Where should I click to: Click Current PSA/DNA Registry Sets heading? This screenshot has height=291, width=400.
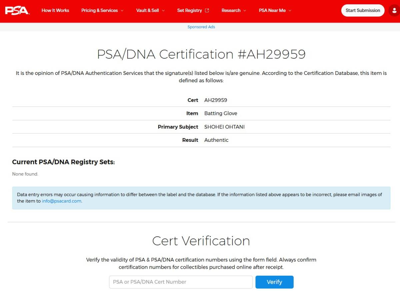pyautogui.click(x=63, y=162)
